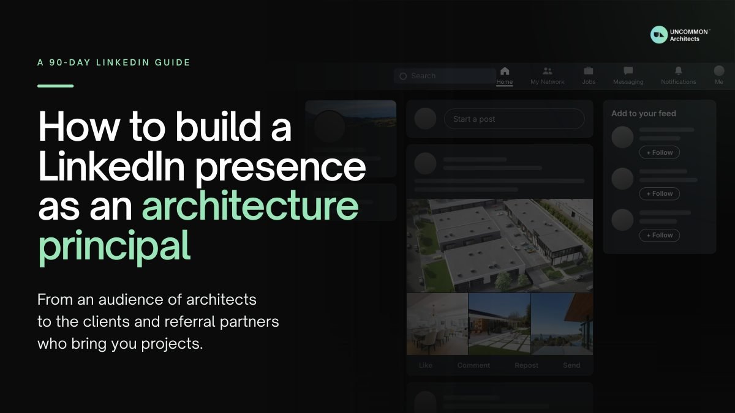The image size is (735, 413).
Task: Click the profile card landscape banner
Action: pos(351,113)
